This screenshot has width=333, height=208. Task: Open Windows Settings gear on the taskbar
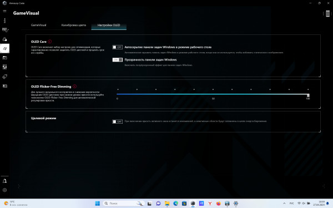coord(236,204)
